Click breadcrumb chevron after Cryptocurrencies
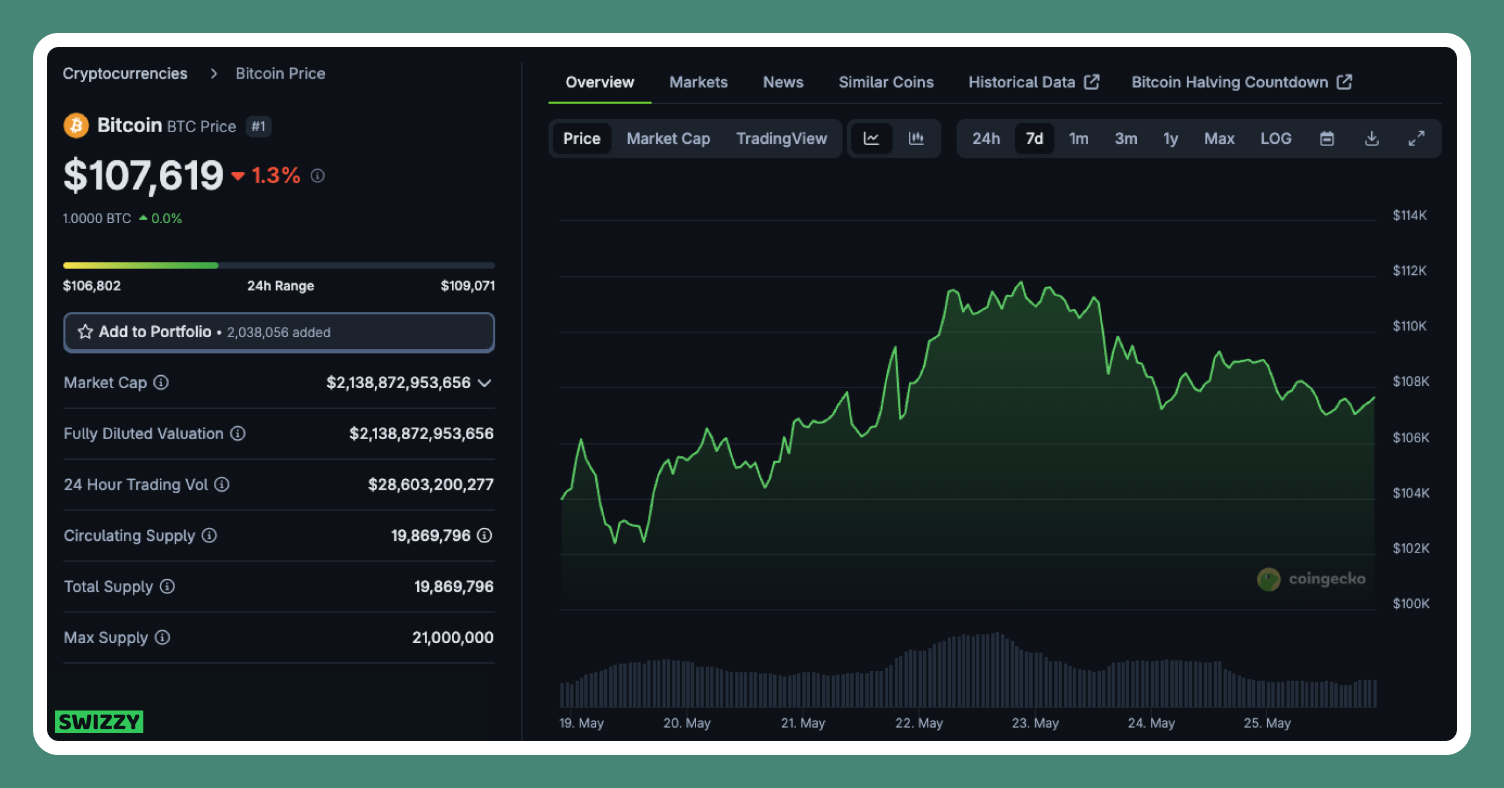1504x788 pixels. tap(214, 73)
